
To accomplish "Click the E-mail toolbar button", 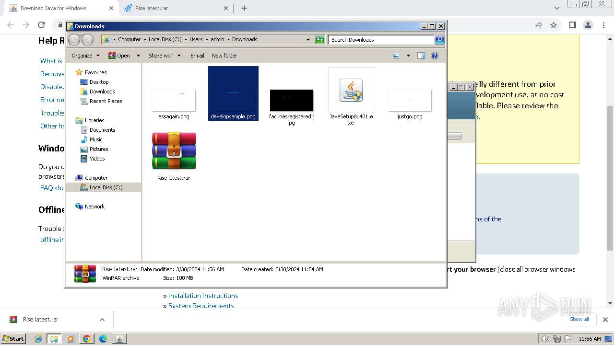I will [x=197, y=56].
